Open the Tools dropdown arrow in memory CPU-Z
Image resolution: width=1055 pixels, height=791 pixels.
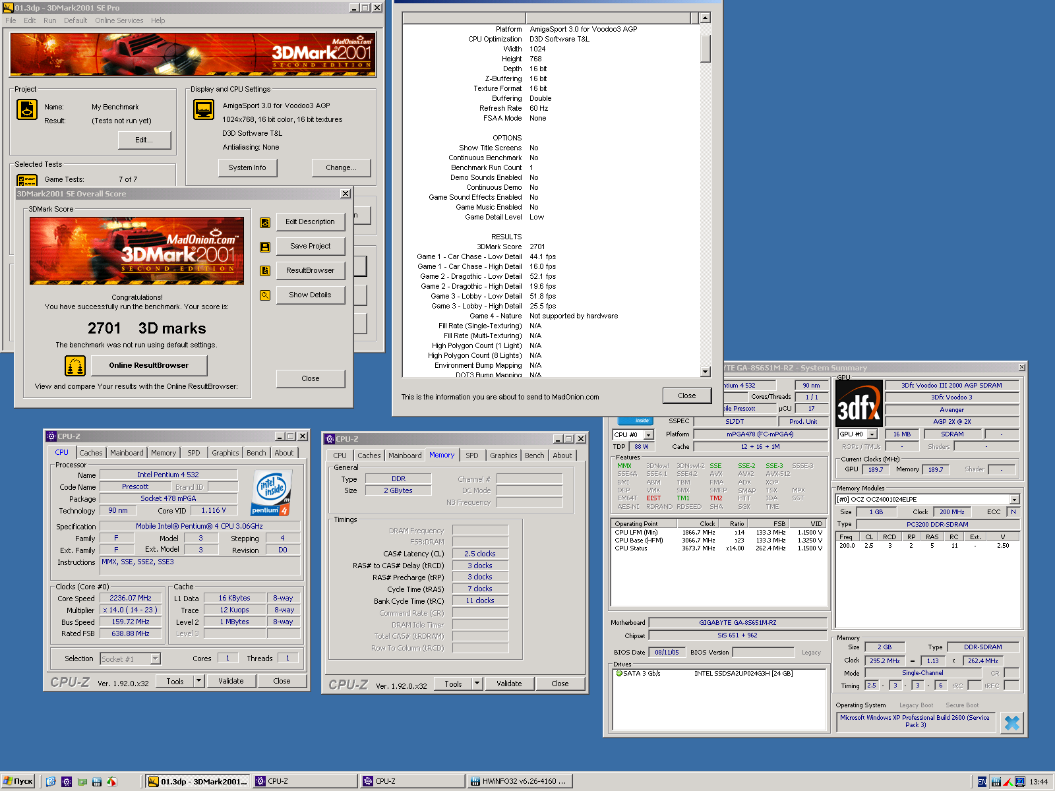(477, 684)
